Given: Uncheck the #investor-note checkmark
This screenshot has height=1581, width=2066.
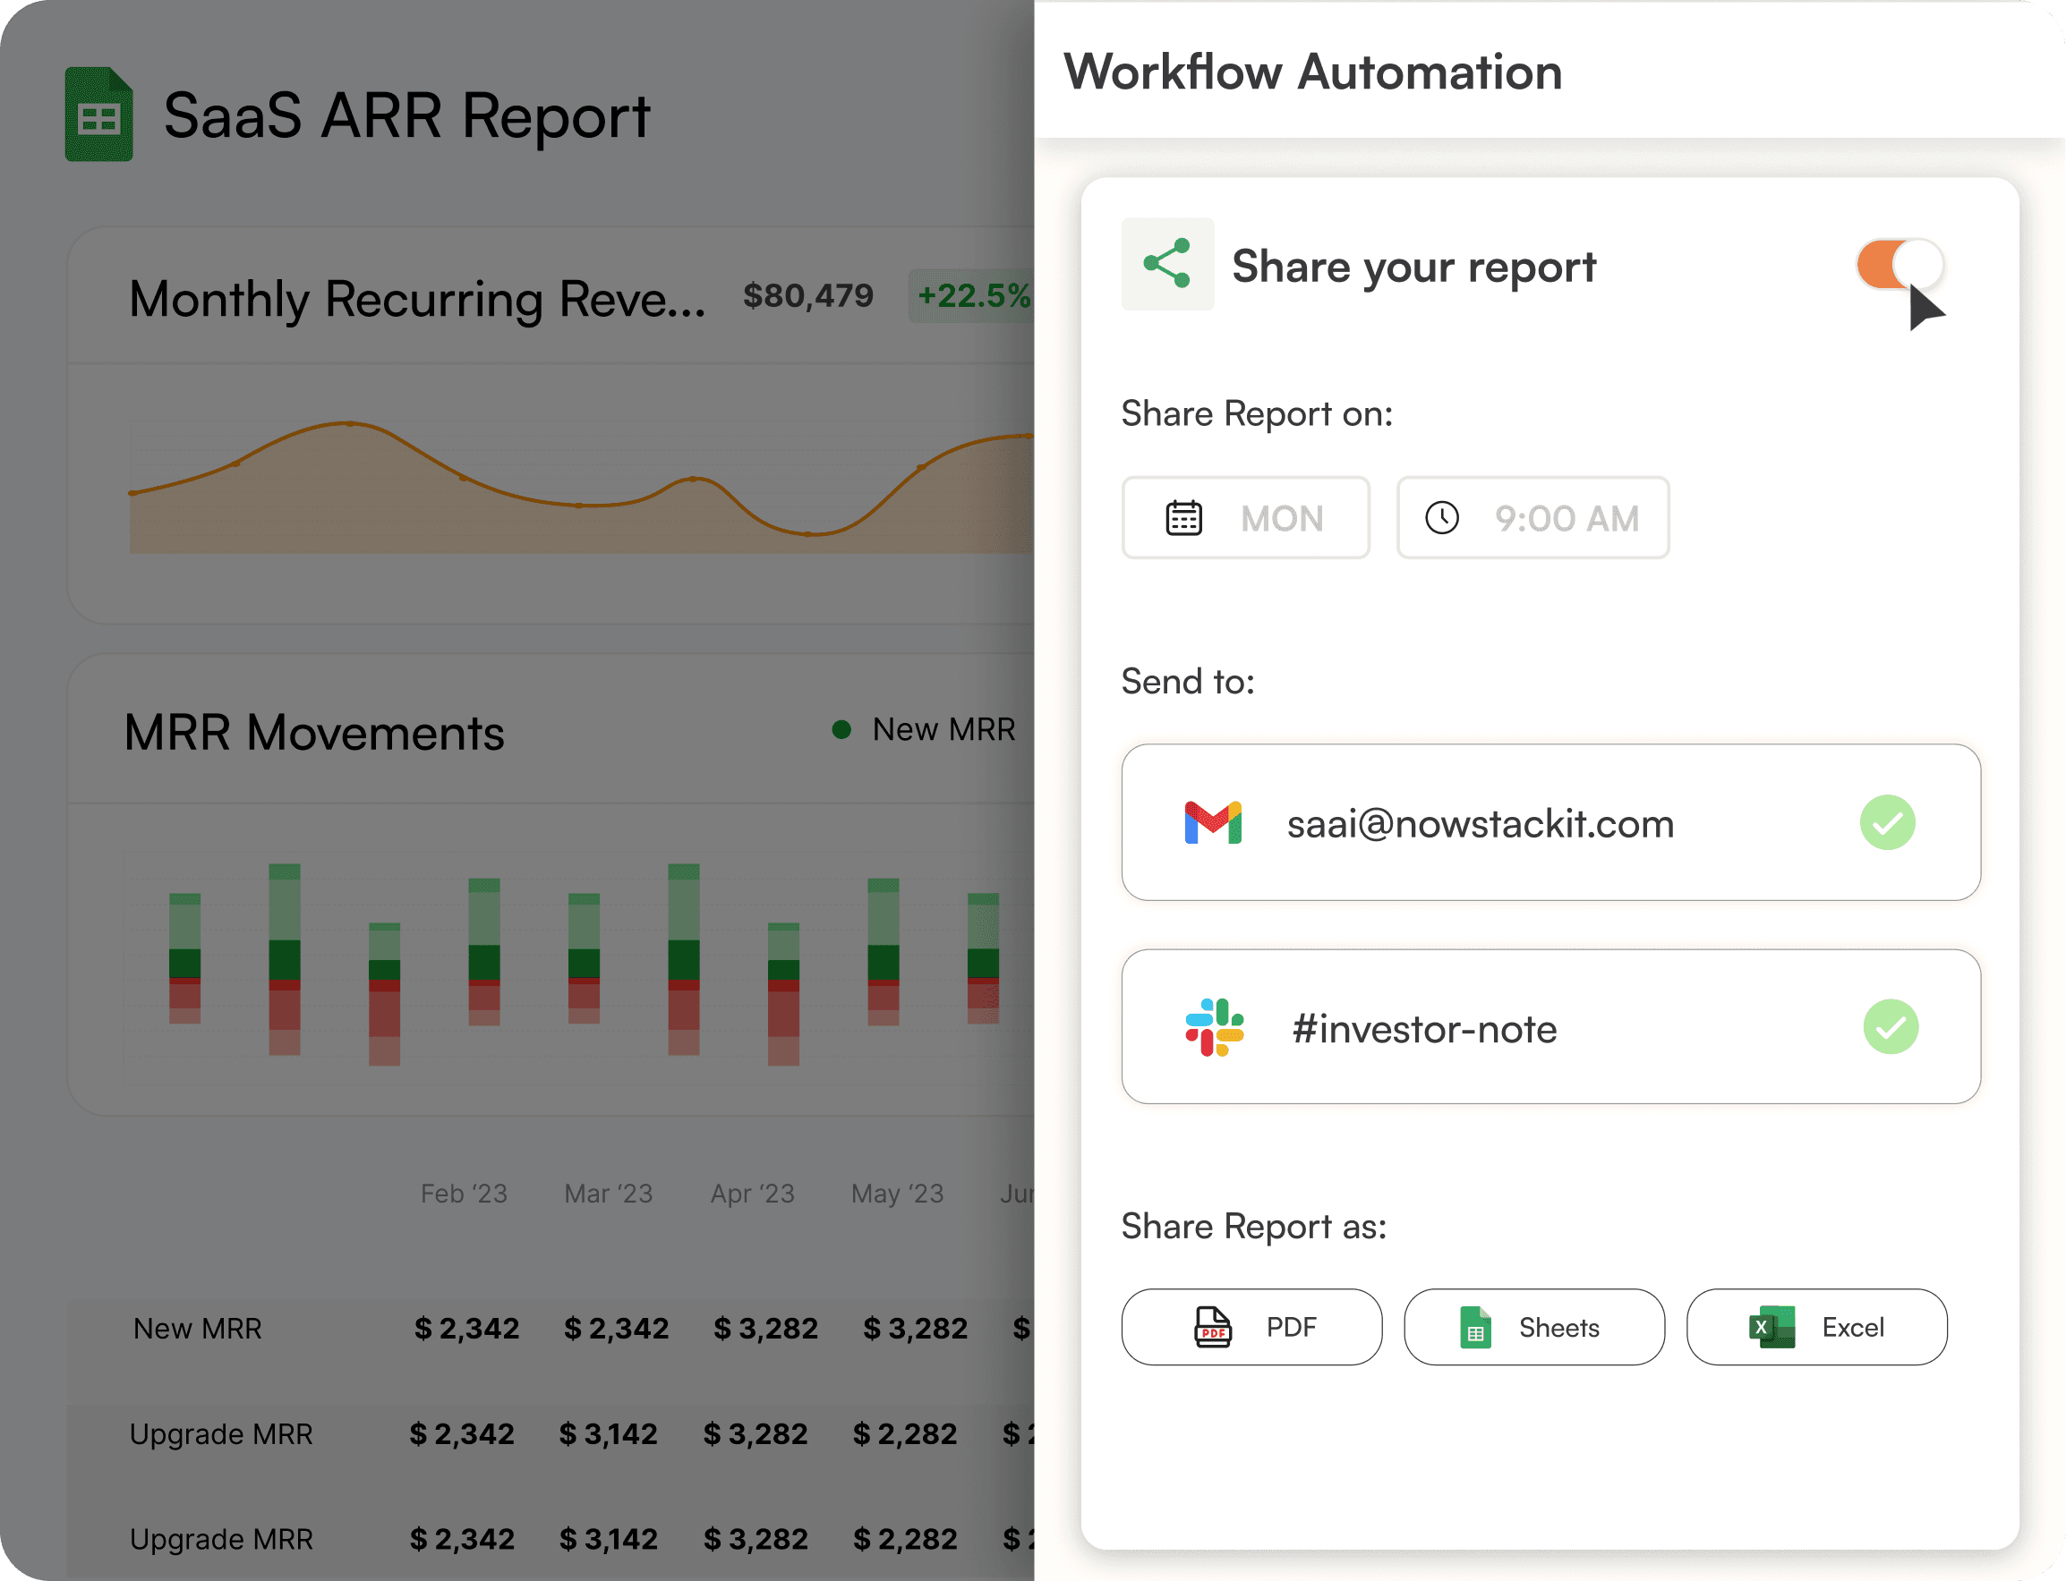Looking at the screenshot, I should pyautogui.click(x=1890, y=1026).
